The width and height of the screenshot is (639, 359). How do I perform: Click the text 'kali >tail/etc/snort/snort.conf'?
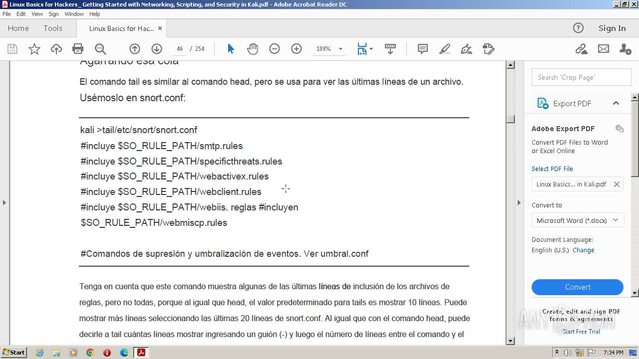click(139, 130)
